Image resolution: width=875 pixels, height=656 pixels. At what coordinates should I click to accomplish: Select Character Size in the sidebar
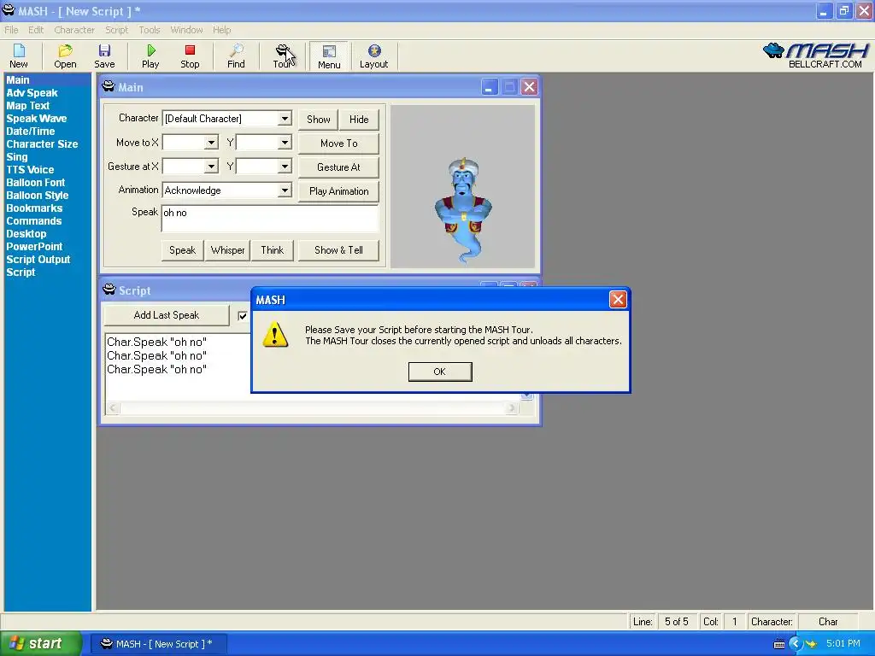pos(42,144)
